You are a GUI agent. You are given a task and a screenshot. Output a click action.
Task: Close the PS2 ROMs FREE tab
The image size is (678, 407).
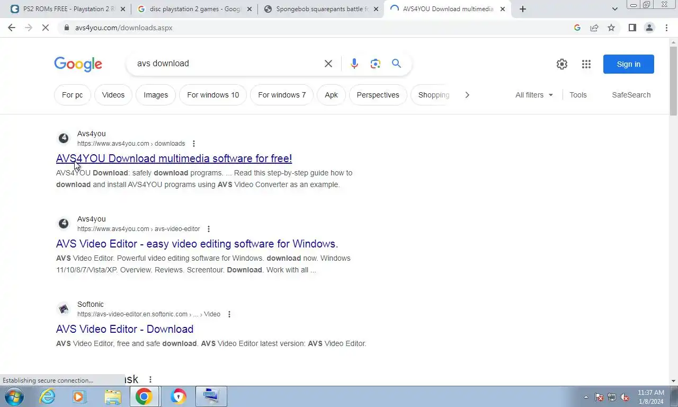pyautogui.click(x=123, y=9)
